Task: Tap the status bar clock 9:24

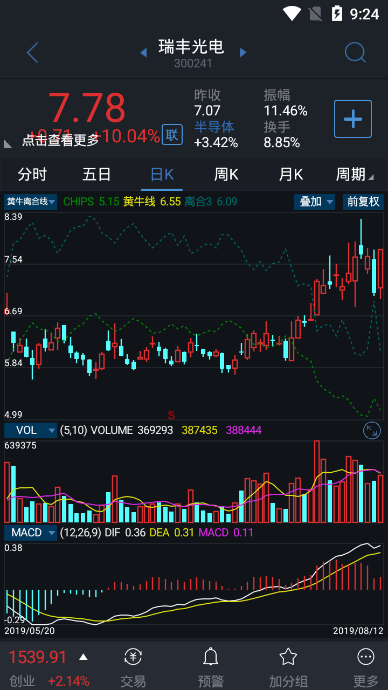Action: point(365,14)
